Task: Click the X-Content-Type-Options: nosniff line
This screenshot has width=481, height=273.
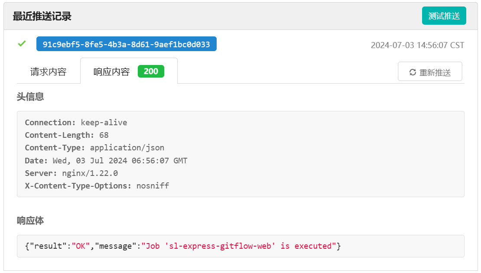Action: coord(97,185)
